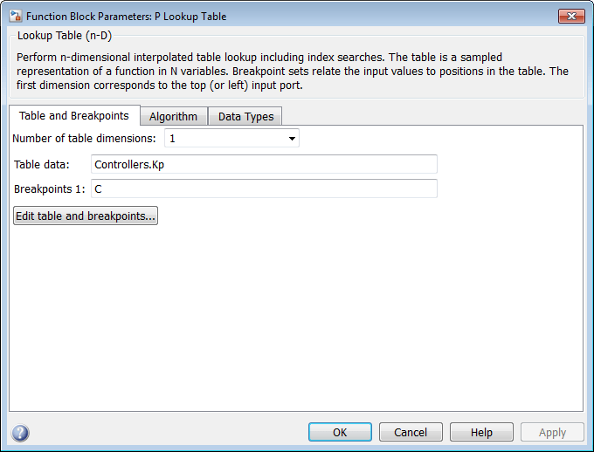Screen dimensions: 594x452
Task: Switch to the Data Types tab
Action: click(x=245, y=117)
